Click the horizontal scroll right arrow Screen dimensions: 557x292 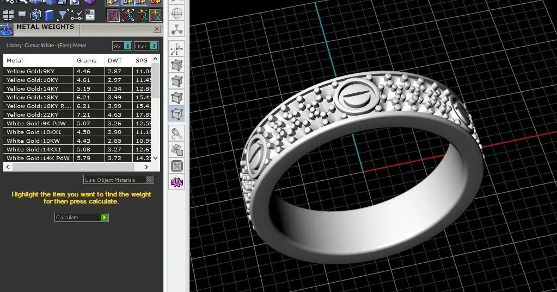tap(146, 167)
